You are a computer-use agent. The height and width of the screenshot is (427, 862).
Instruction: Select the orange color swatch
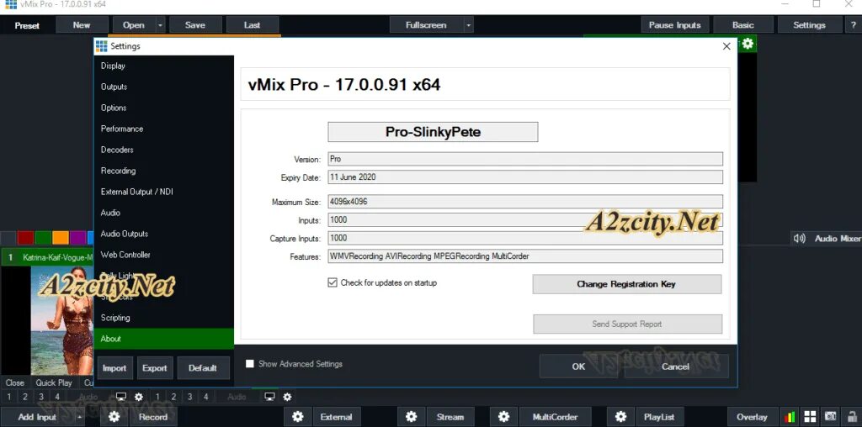pos(61,238)
